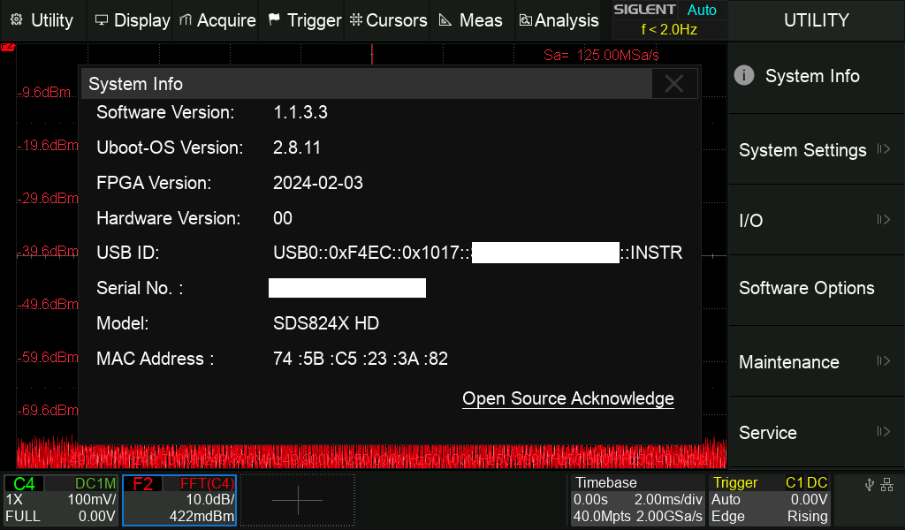The image size is (905, 530).
Task: Open the Trigger menu
Action: 305,20
